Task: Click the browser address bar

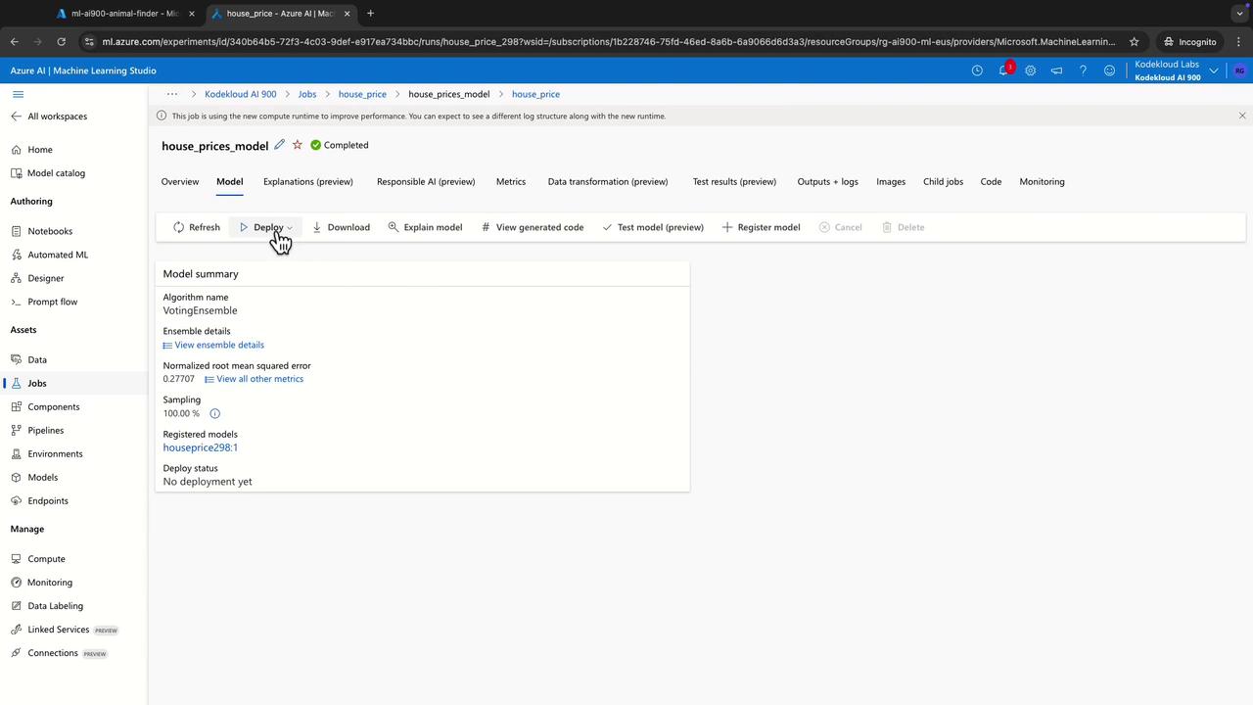Action: (x=607, y=42)
